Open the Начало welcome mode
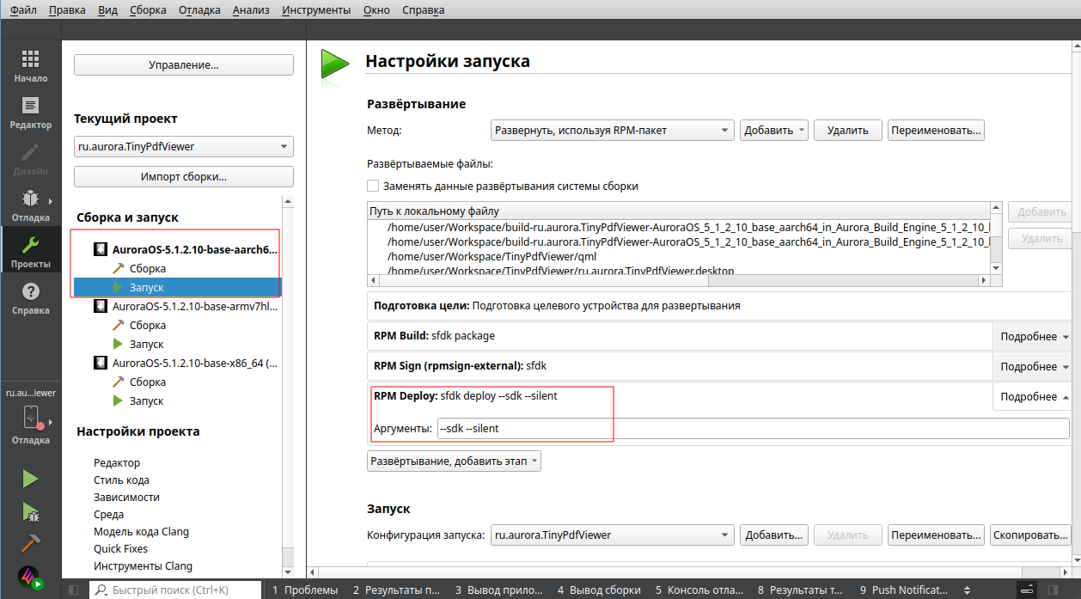This screenshot has width=1081, height=599. tap(30, 65)
